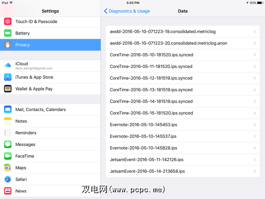Expand CoreTime-2016-05-11-181520 chevron
Screen dimensions: 265x199
(x=255, y=66)
